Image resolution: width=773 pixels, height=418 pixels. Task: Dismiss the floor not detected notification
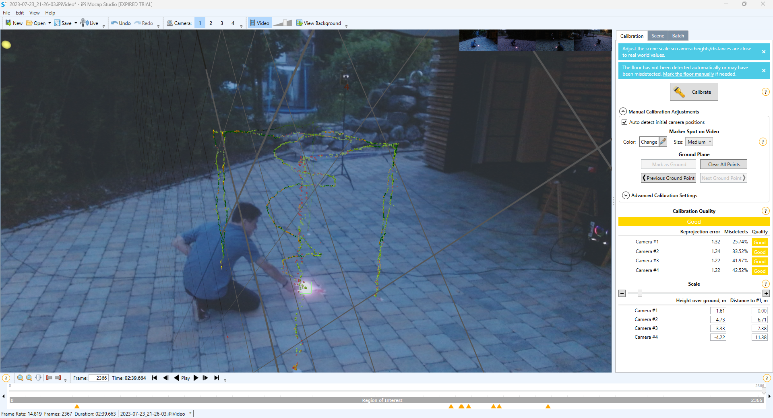point(763,71)
